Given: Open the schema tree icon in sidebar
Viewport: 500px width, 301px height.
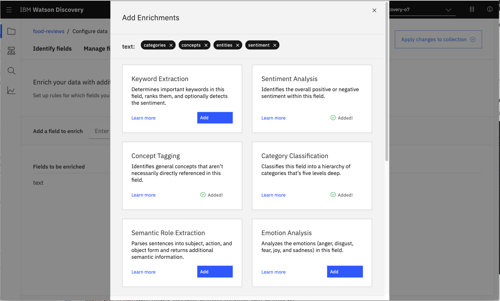Looking at the screenshot, I should coord(11,51).
